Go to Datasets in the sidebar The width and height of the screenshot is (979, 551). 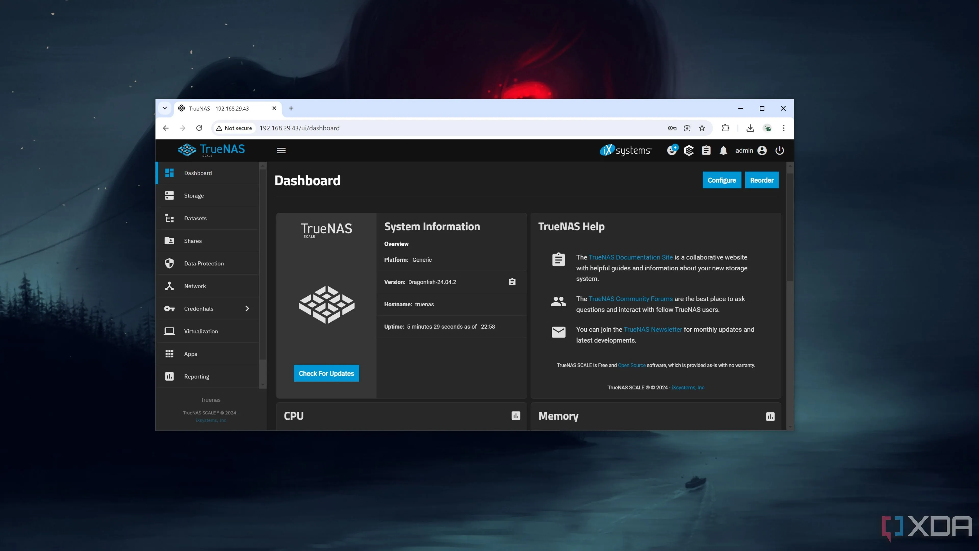click(208, 218)
